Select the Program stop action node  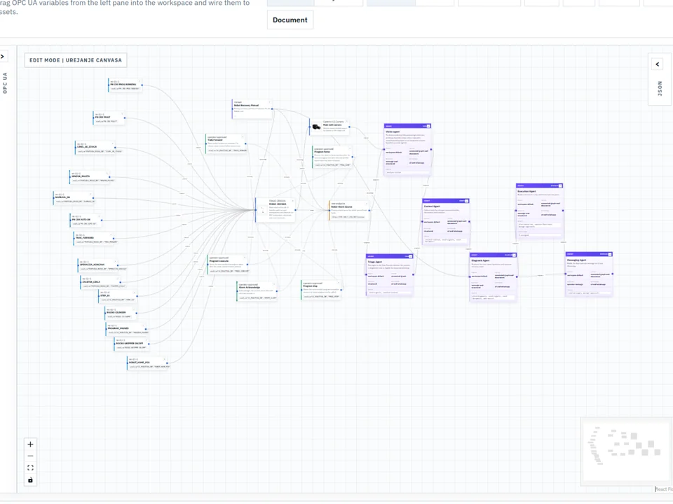[x=322, y=290]
